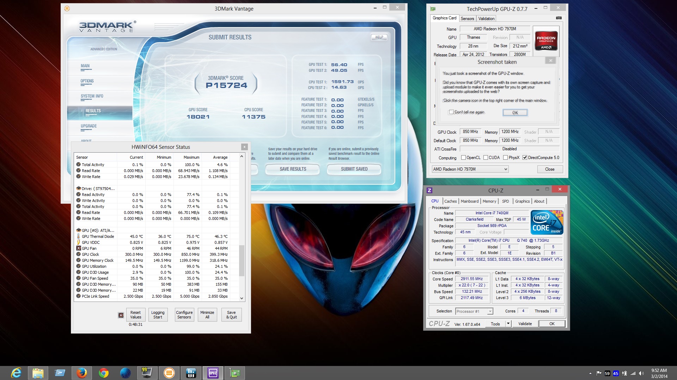The width and height of the screenshot is (677, 380).
Task: Click SUBMIT SAVED button
Action: (354, 169)
